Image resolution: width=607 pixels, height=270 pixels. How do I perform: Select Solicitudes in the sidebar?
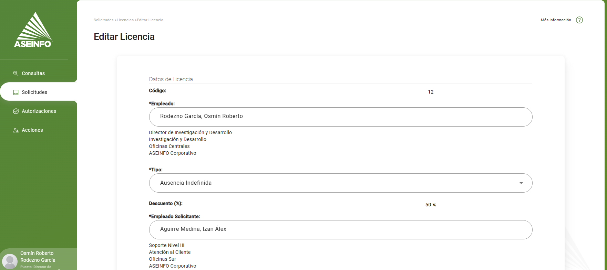[34, 92]
